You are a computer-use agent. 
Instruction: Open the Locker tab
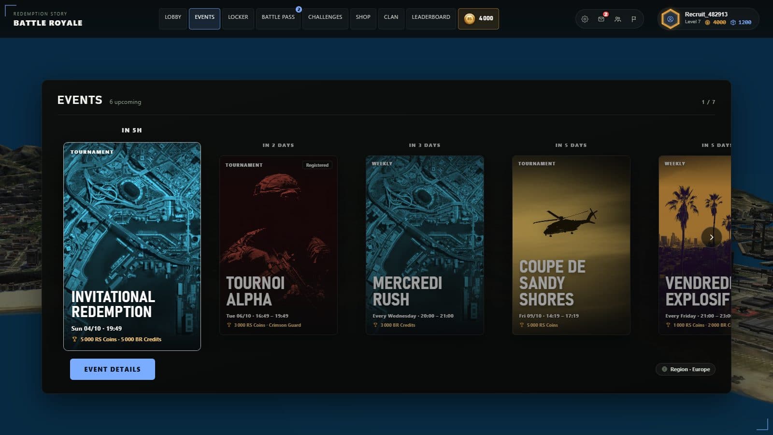pyautogui.click(x=238, y=18)
